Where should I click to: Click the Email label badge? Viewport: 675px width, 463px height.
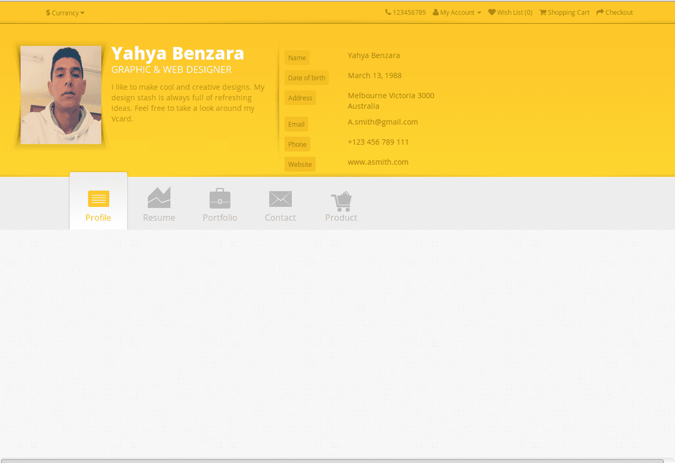click(x=296, y=124)
